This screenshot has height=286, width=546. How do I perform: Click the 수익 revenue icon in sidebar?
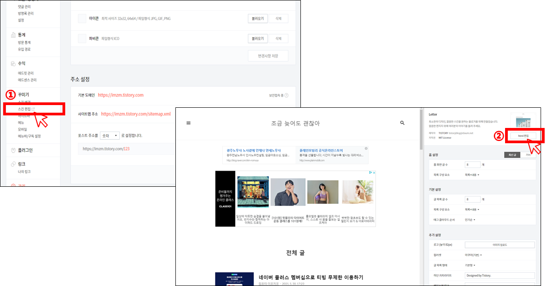click(13, 63)
